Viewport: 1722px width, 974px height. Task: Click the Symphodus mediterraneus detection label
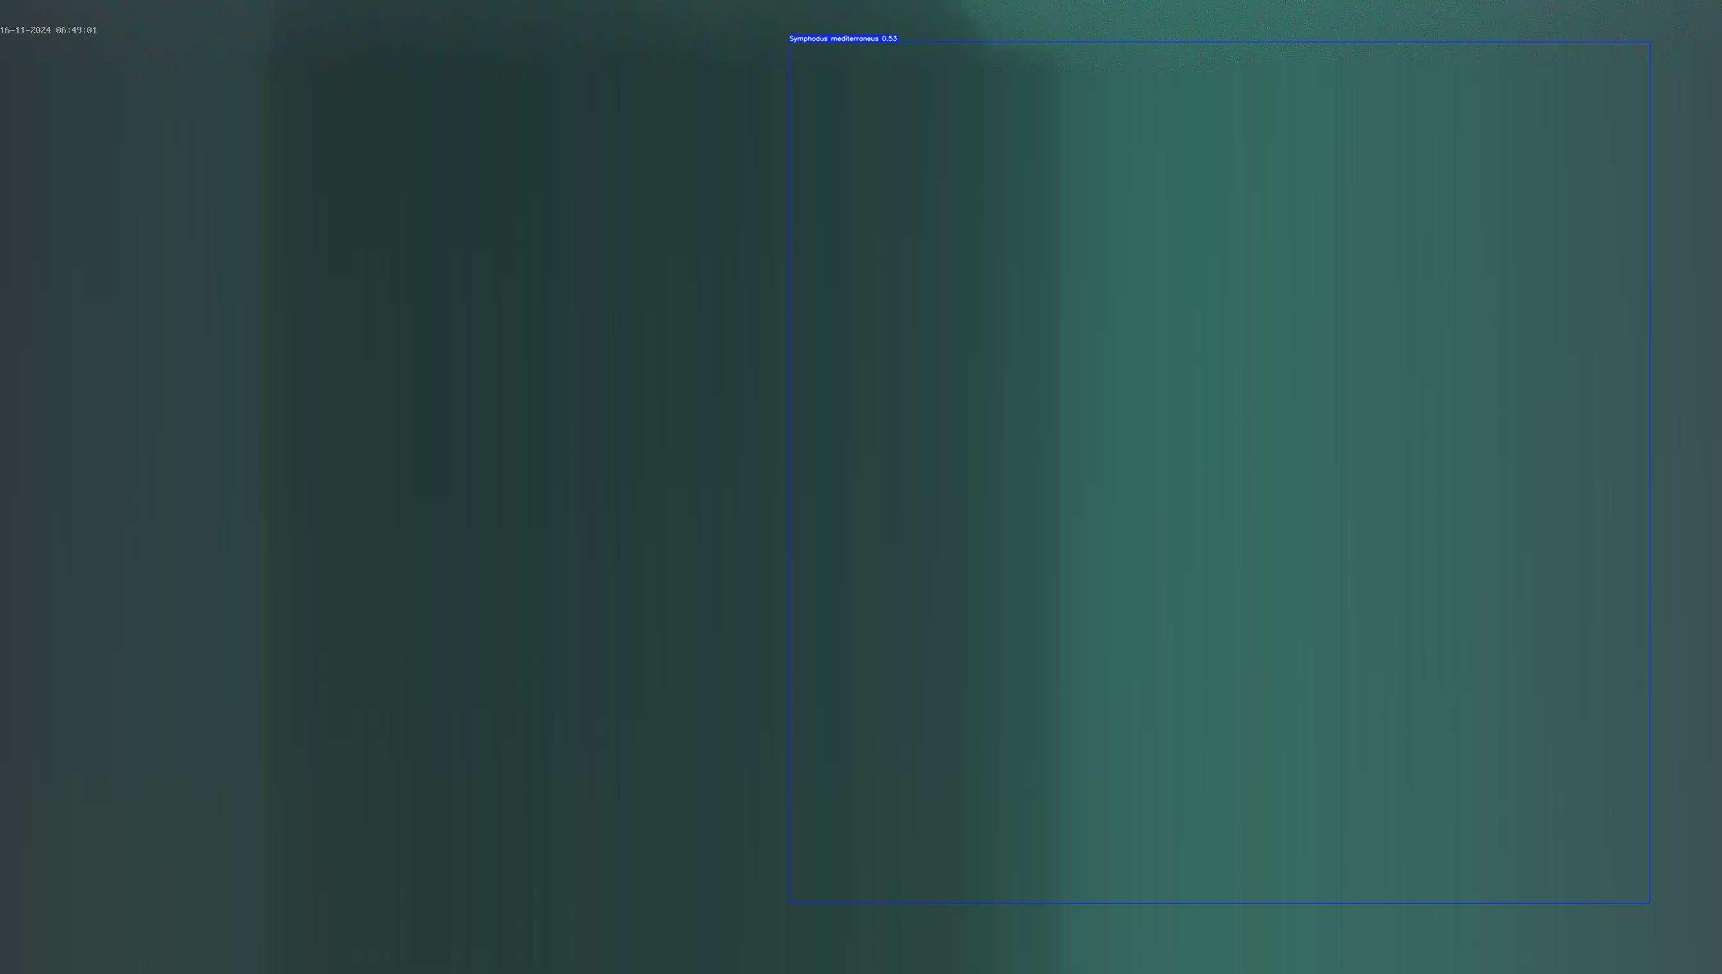(842, 39)
